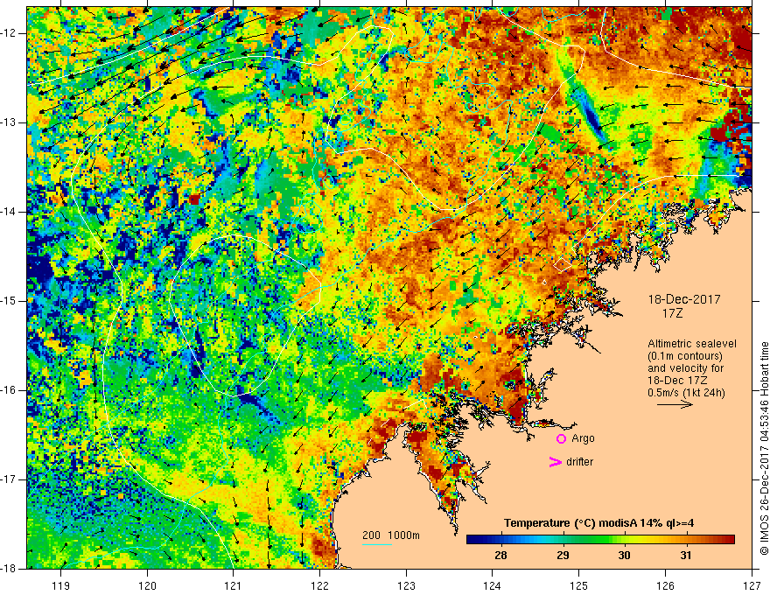
Task: Click the magenta Argo circle legend symbol
Action: (561, 439)
